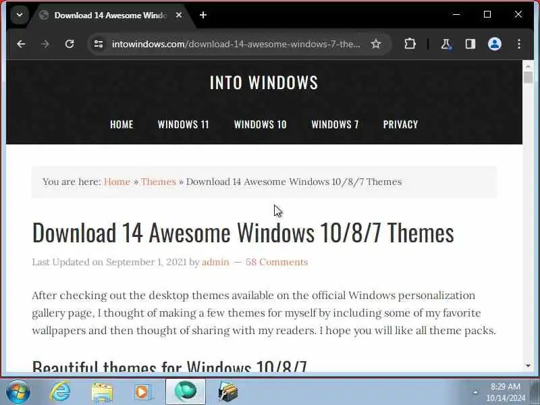Open Chrome three-dot menu
The height and width of the screenshot is (405, 540).
coord(518,44)
